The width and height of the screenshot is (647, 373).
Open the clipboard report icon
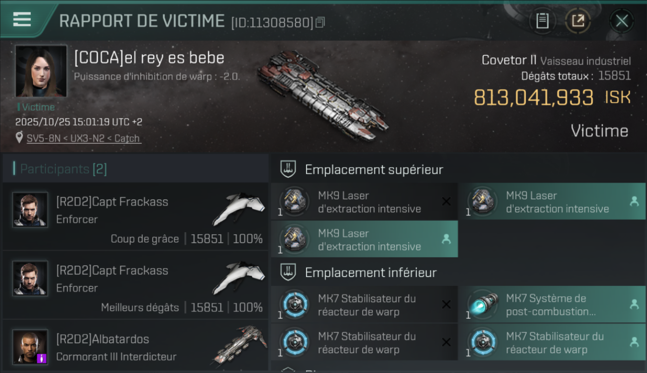coord(542,21)
